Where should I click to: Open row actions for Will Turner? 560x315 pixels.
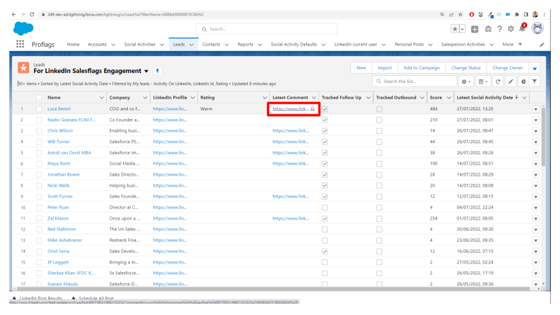pyautogui.click(x=535, y=142)
